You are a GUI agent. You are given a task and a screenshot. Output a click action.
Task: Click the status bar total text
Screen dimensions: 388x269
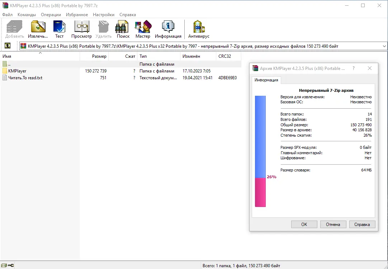click(x=241, y=265)
